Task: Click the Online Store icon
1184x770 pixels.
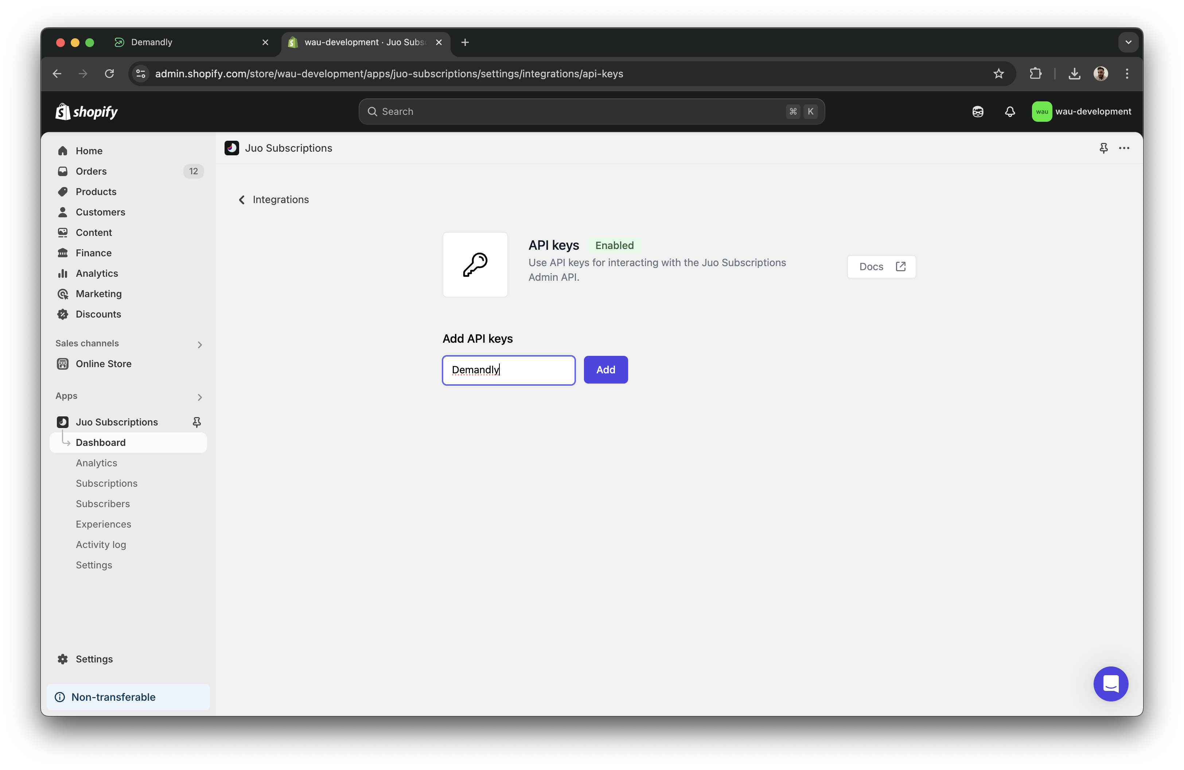Action: click(x=63, y=363)
